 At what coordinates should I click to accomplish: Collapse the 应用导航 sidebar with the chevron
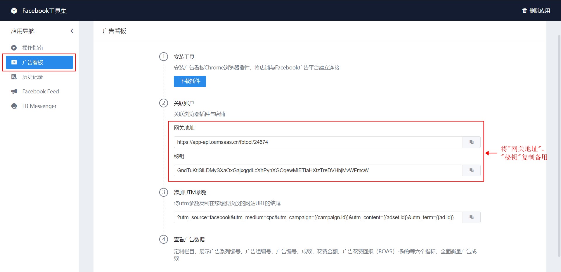point(72,31)
